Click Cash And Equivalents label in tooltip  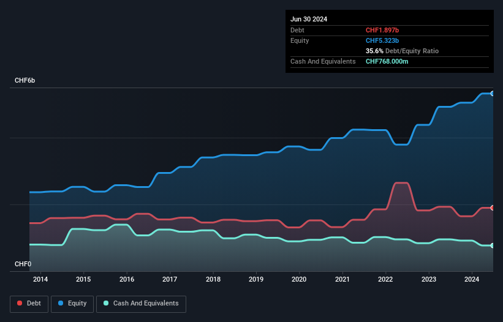(x=323, y=61)
